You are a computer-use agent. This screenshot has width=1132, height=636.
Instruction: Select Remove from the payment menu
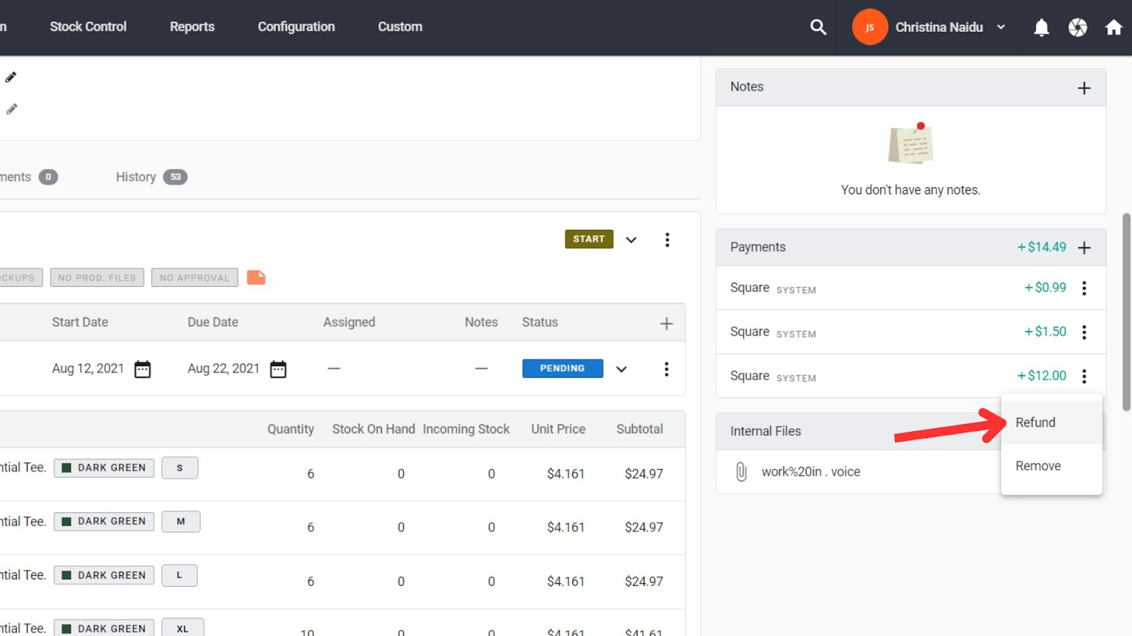(1051, 466)
